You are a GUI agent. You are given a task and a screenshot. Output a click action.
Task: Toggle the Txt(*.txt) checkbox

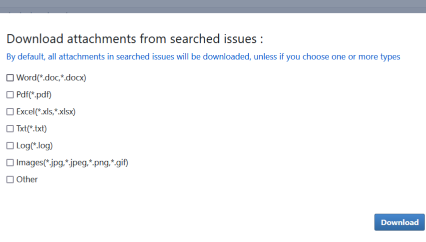pyautogui.click(x=10, y=129)
